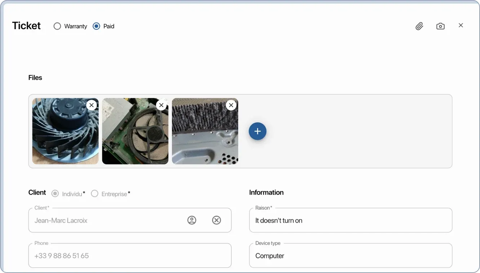View the fan image thumbnail
Screen dimensions: 480x273
65,135
